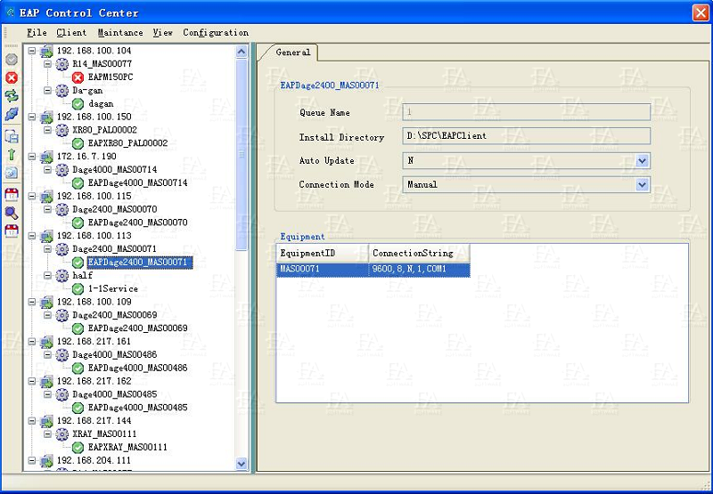Open the Maintance menu
Screen dimensions: 713x494
119,33
